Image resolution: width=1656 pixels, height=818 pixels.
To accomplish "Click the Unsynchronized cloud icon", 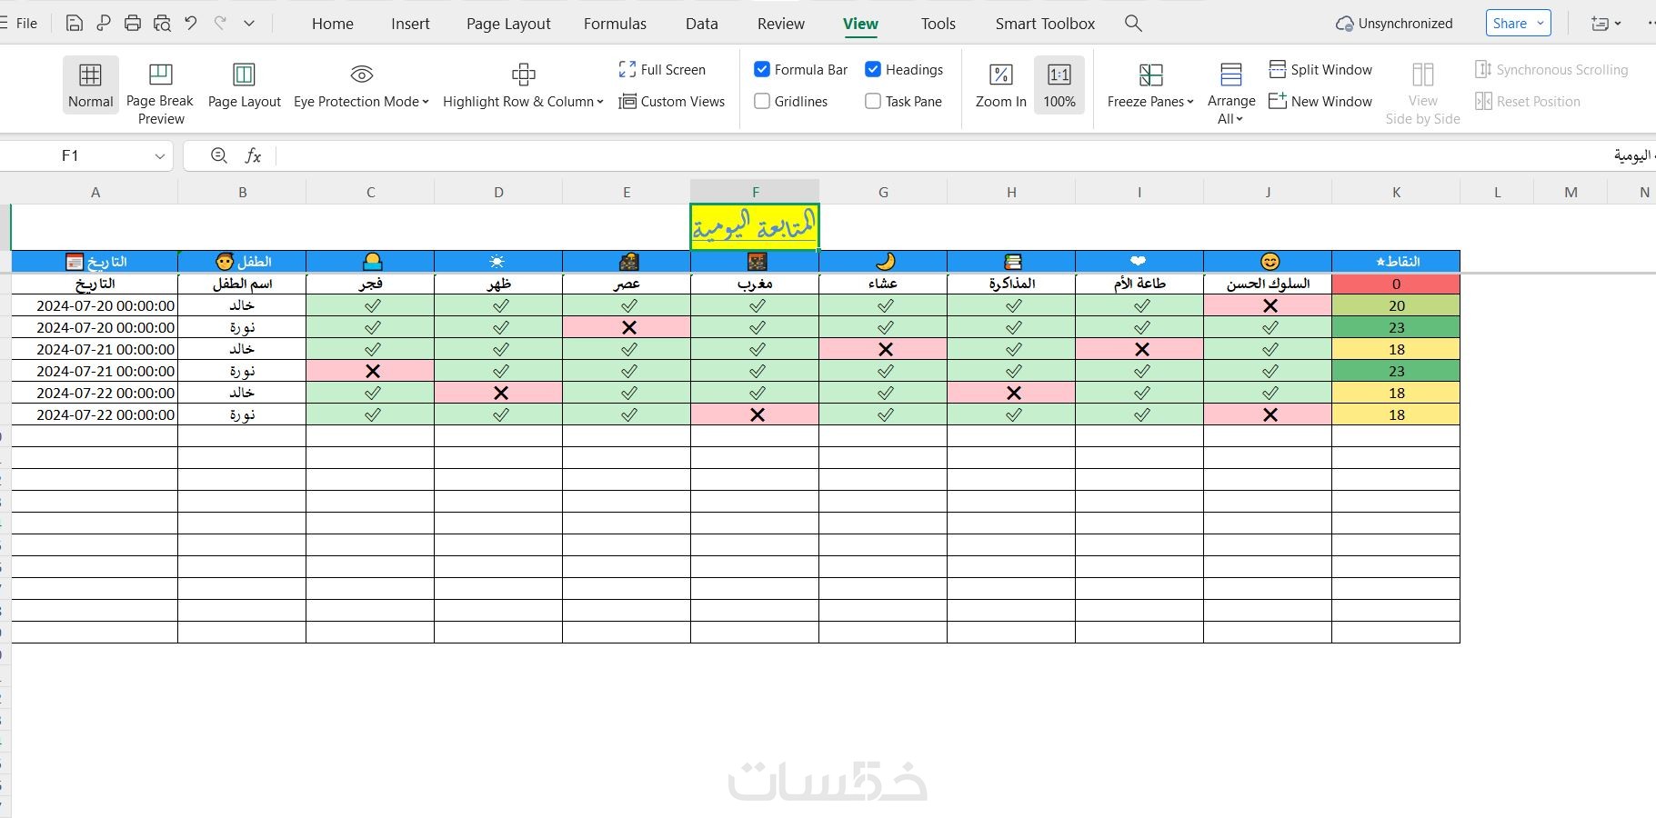I will pyautogui.click(x=1344, y=24).
